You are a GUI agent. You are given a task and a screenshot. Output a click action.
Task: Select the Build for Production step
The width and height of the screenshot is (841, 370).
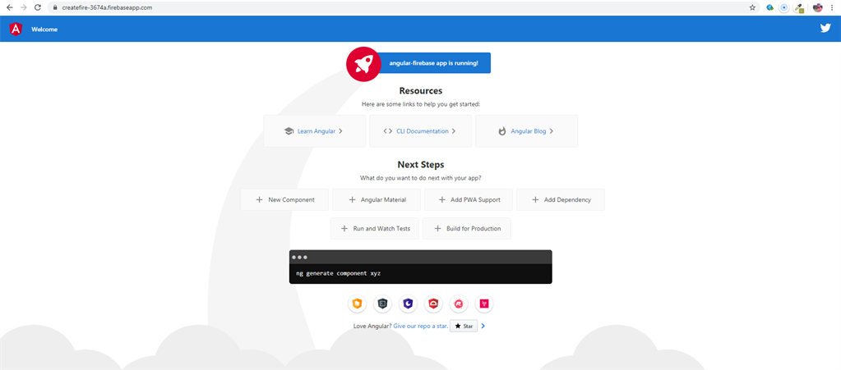[x=467, y=229]
